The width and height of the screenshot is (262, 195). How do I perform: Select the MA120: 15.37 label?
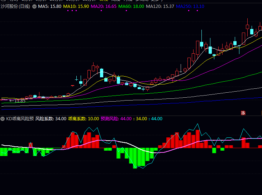pos(160,6)
